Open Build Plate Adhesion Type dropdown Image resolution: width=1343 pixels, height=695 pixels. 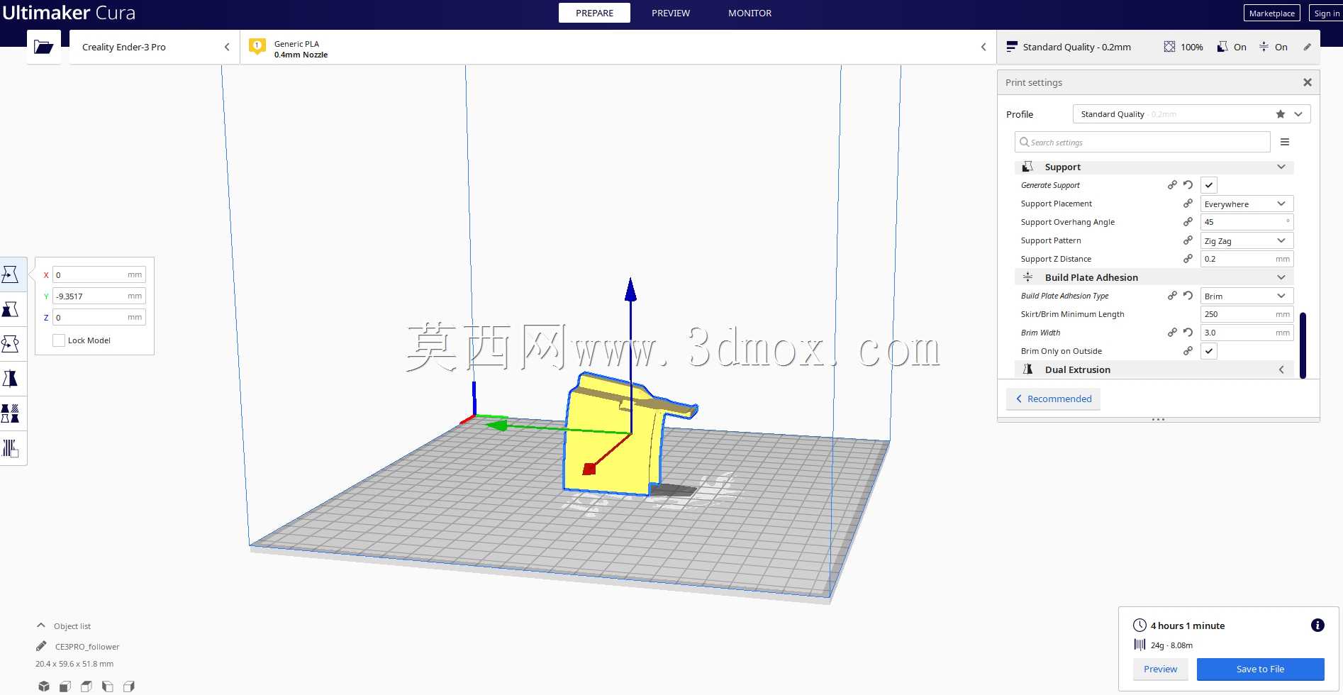click(1247, 296)
